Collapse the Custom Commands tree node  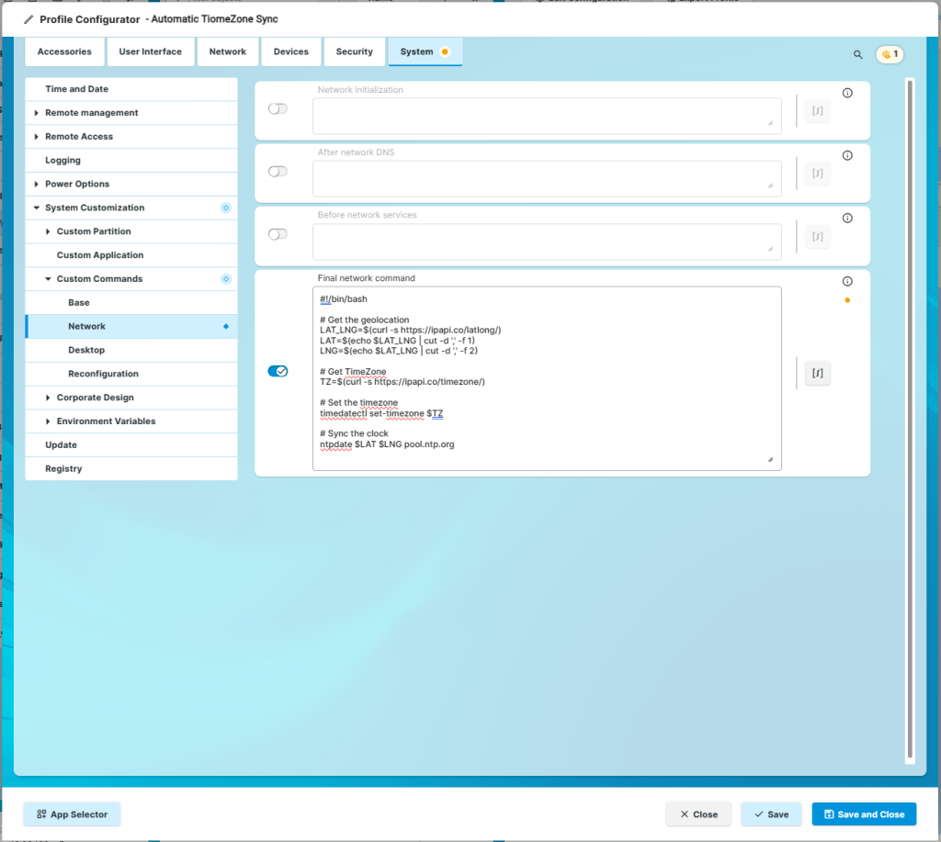[x=49, y=279]
